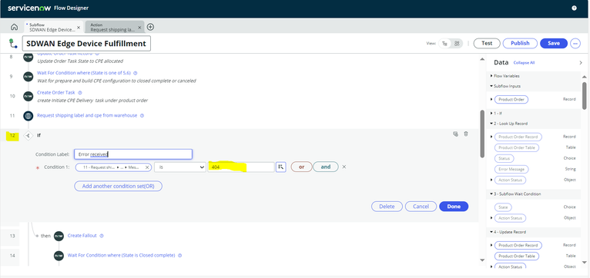Expand the 1 - If section

click(x=491, y=113)
